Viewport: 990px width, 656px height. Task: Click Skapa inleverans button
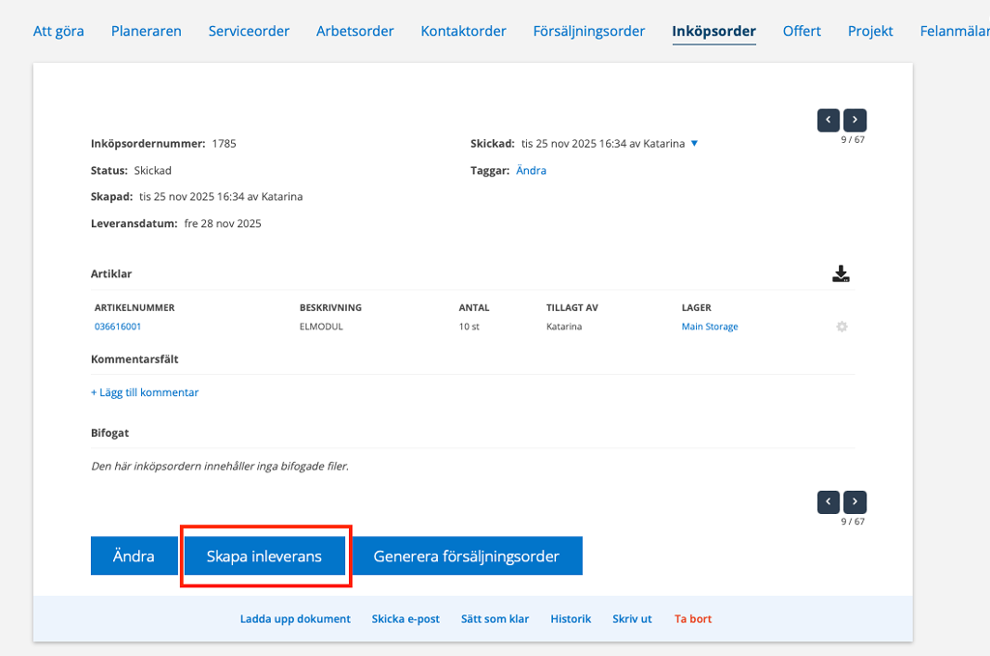[x=264, y=556]
